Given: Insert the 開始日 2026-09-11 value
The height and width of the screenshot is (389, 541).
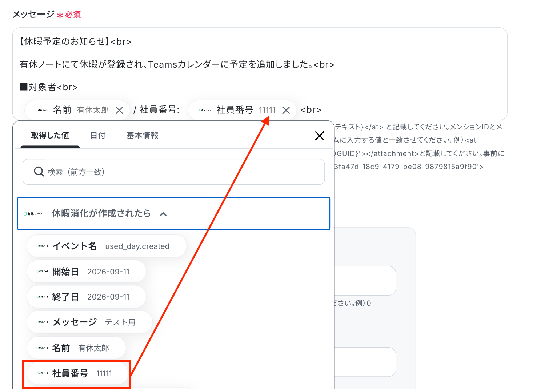Looking at the screenshot, I should pos(87,272).
